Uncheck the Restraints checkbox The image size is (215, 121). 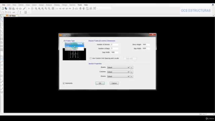click(64, 83)
